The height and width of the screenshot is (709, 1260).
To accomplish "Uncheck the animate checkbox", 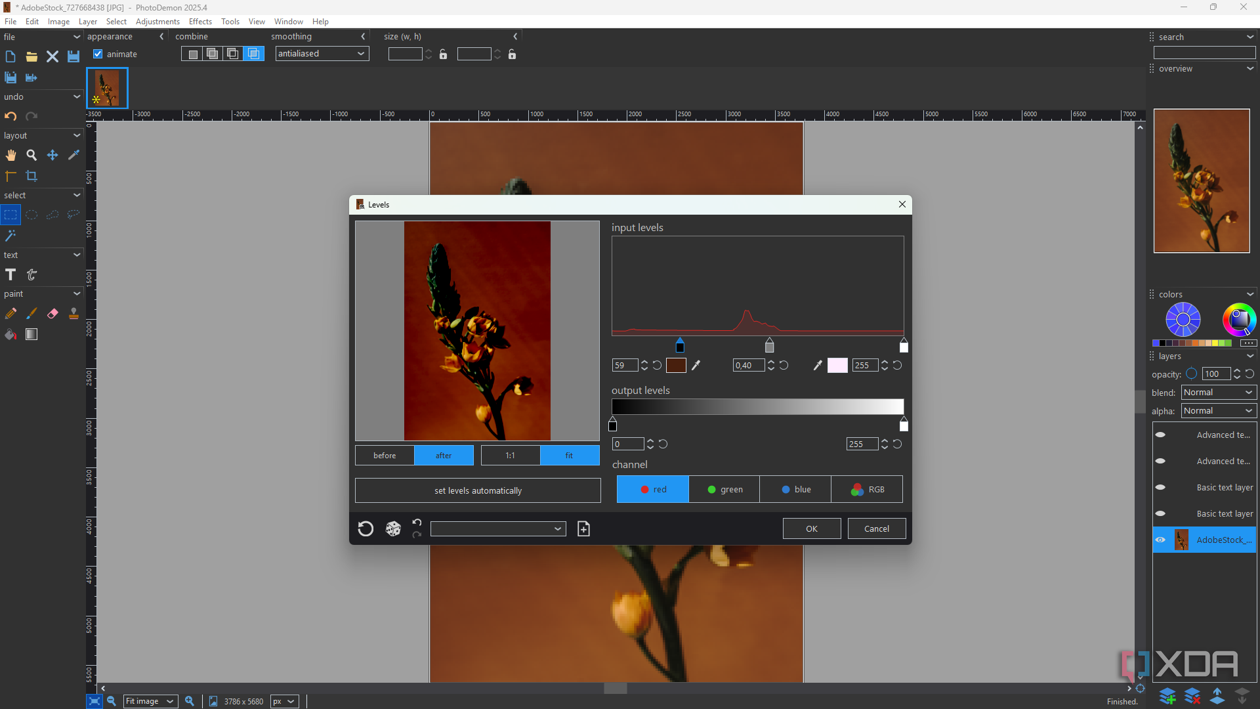I will [x=98, y=54].
